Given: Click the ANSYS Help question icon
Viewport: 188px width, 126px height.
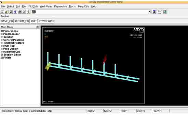Looking at the screenshot, I should pyautogui.click(x=28, y=12).
